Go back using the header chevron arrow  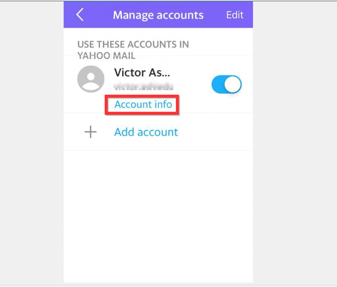pyautogui.click(x=80, y=15)
